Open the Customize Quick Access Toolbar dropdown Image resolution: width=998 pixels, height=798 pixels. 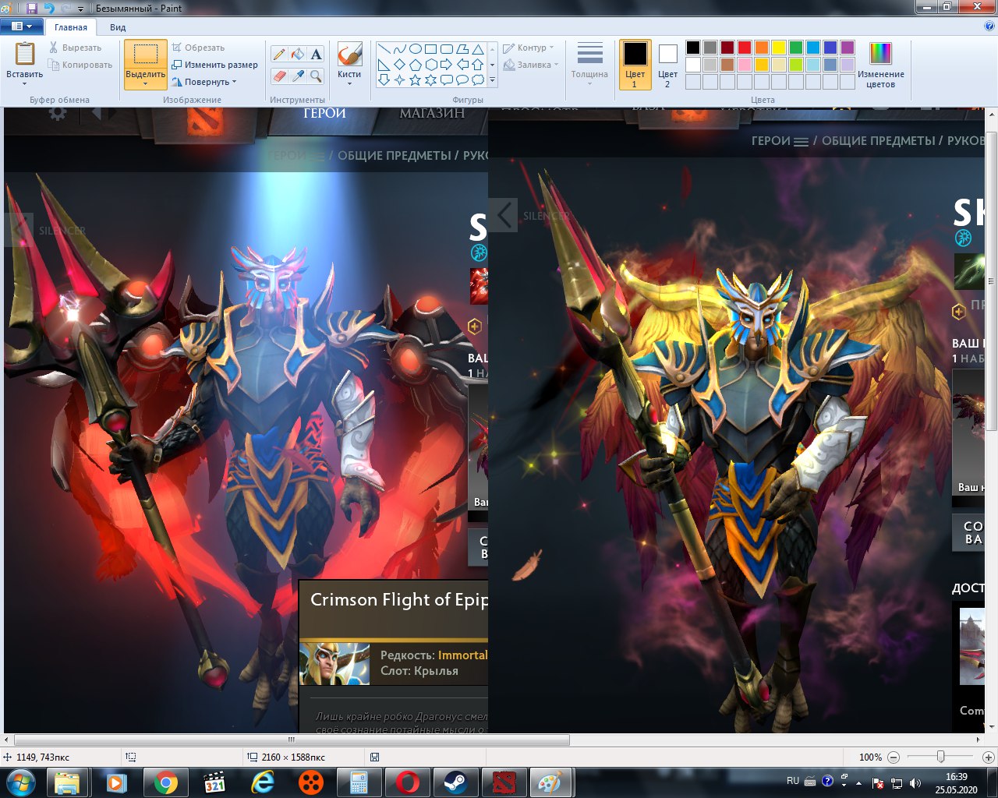click(x=80, y=9)
